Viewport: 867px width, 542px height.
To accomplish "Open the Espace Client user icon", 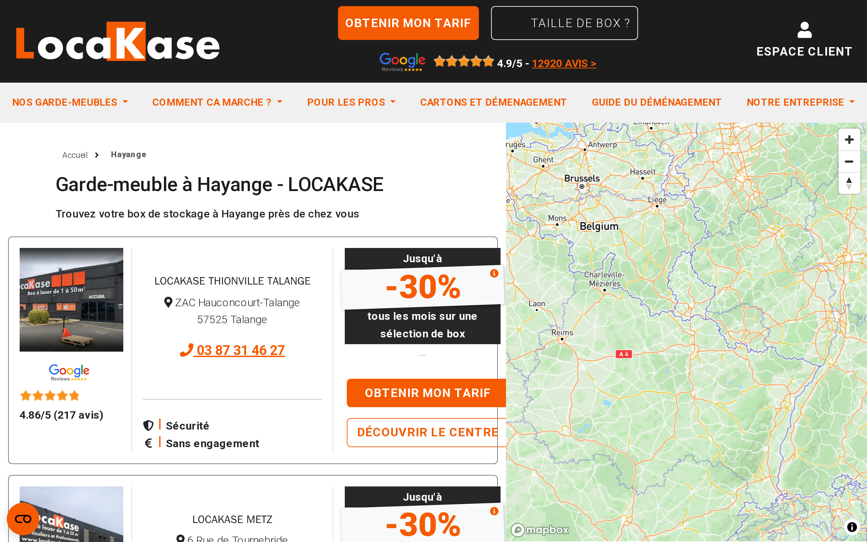I will pos(804,30).
